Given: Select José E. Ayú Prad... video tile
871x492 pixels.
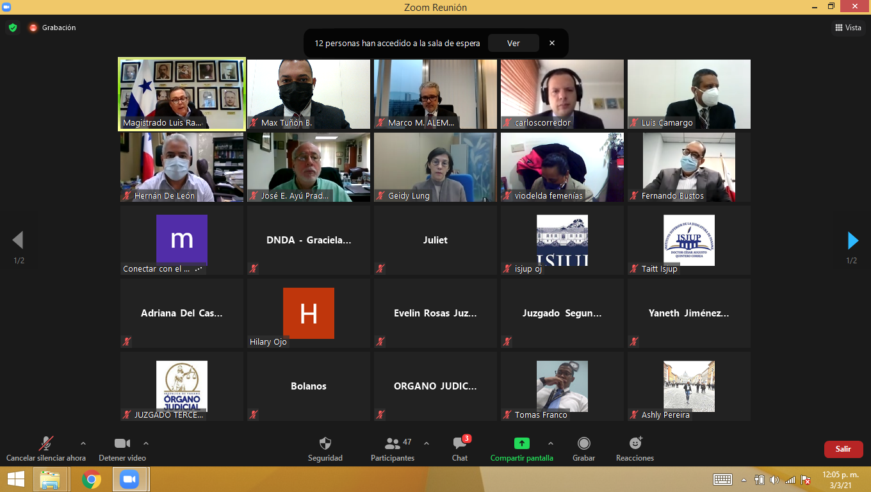Looking at the screenshot, I should 309,167.
